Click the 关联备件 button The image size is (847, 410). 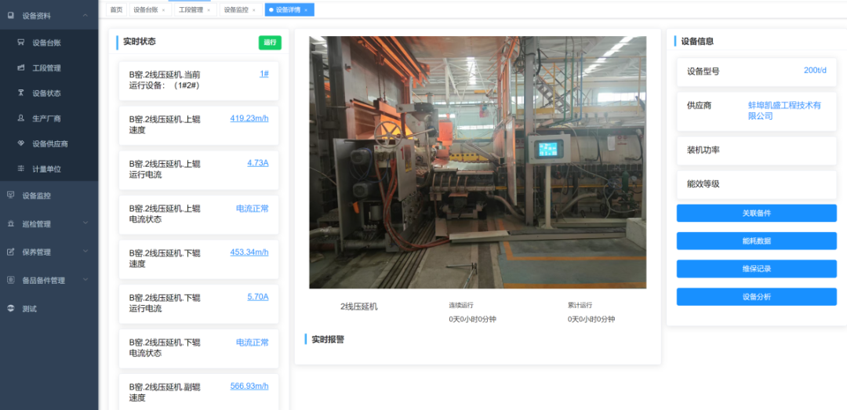pyautogui.click(x=756, y=213)
